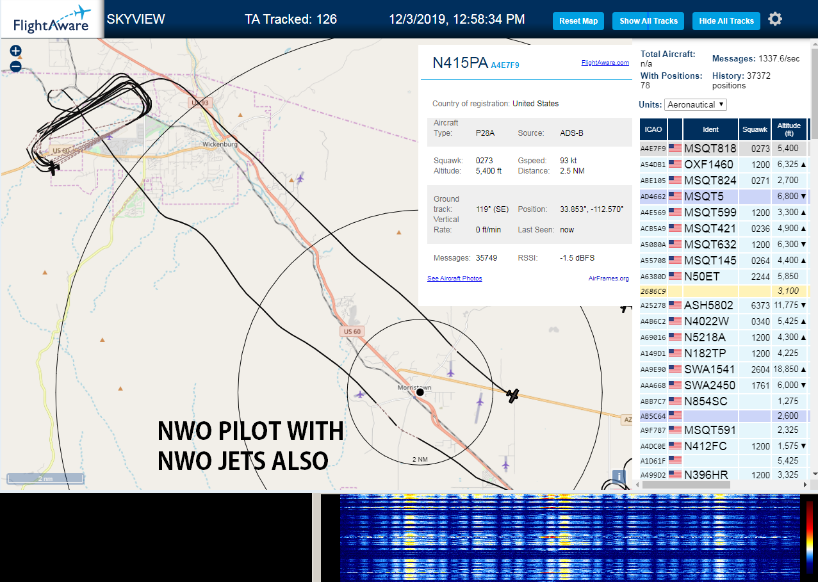Click the US flag in the A1D61F row
Image resolution: width=818 pixels, height=582 pixels.
[x=675, y=460]
